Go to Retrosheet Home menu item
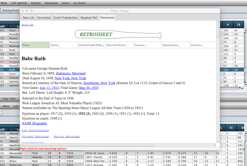The height and width of the screenshot is (166, 247). click(x=36, y=45)
